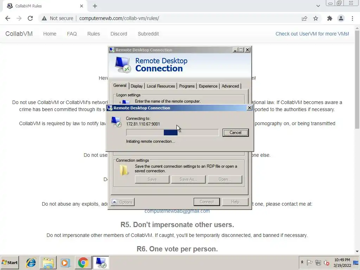The image size is (360, 270).
Task: Bookmark this page with the star
Action: [316, 18]
